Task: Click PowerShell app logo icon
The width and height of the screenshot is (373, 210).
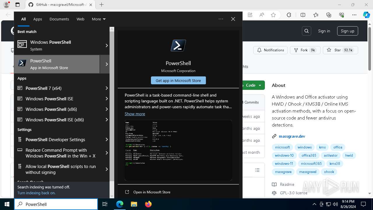Action: [x=178, y=45]
